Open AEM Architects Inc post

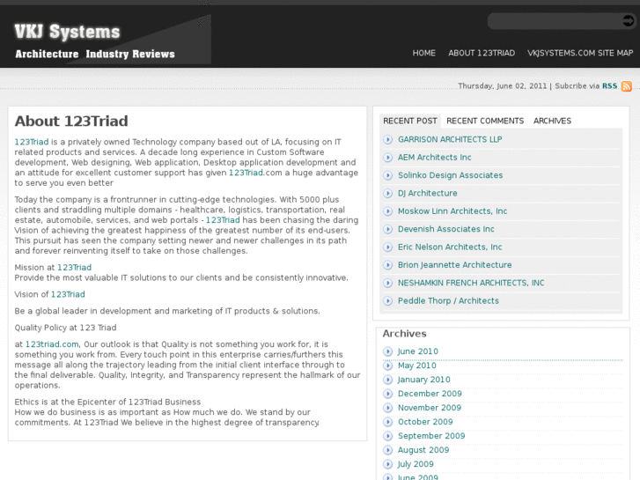[x=434, y=158]
